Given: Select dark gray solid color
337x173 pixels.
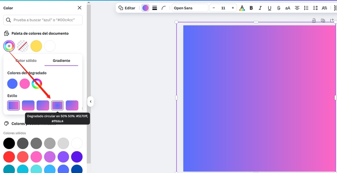Looking at the screenshot, I should click(x=23, y=144).
